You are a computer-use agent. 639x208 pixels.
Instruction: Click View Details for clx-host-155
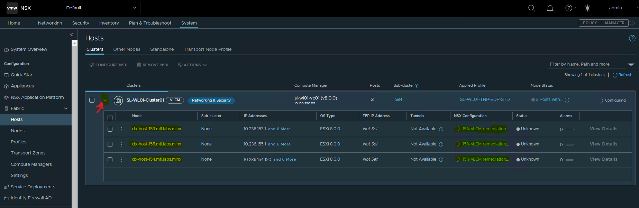603,144
